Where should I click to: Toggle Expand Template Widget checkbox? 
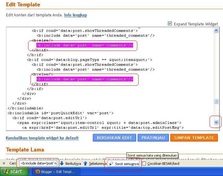tap(170, 24)
